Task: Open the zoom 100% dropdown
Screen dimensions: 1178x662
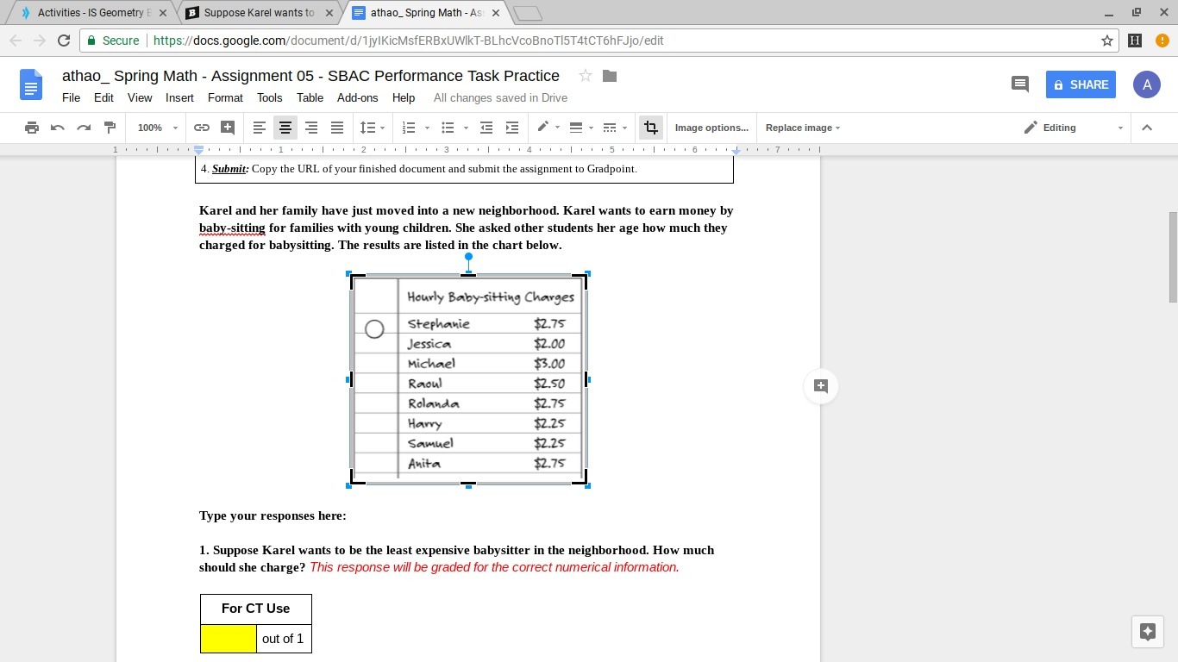Action: pyautogui.click(x=157, y=128)
